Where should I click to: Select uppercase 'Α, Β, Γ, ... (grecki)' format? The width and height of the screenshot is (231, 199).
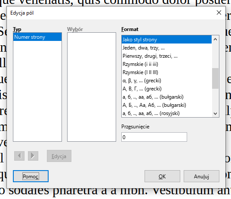166,89
